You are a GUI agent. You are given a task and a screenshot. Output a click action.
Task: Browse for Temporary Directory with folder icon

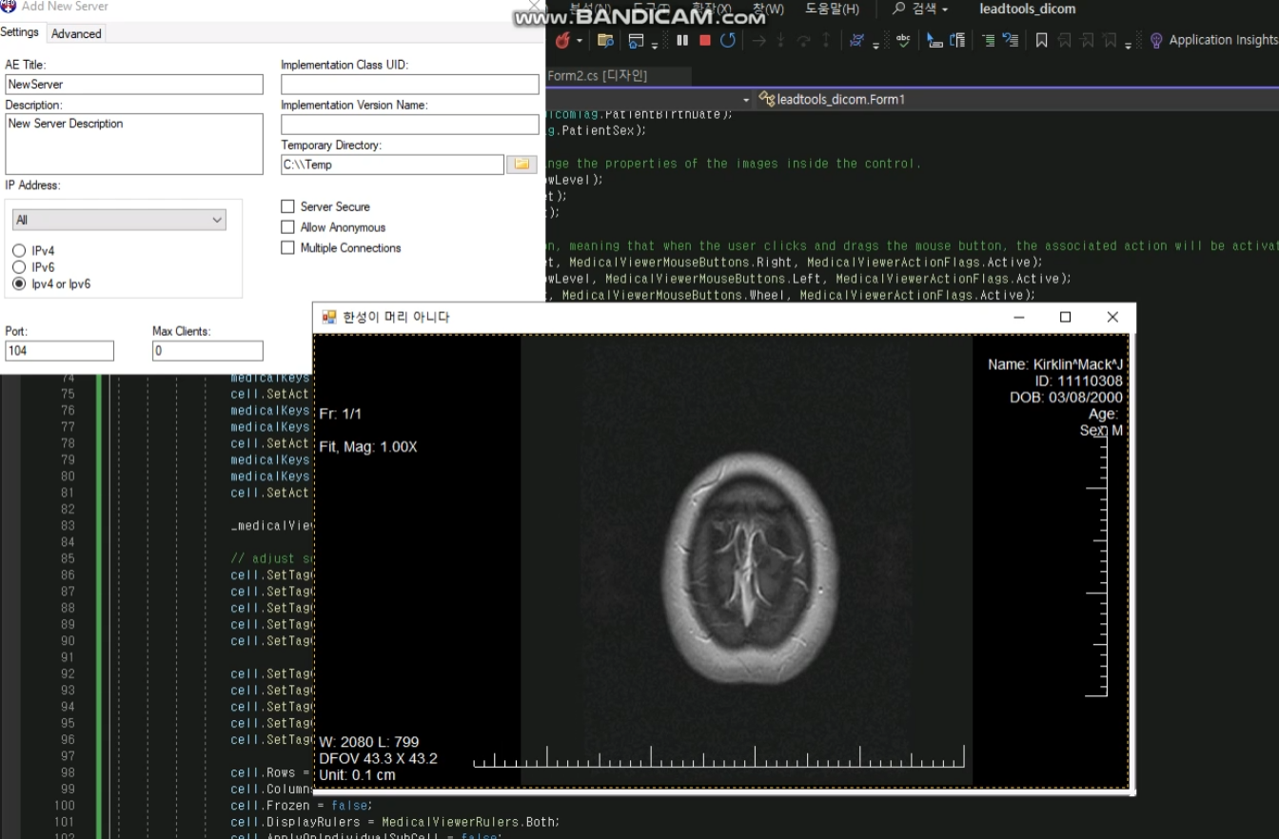tap(521, 165)
